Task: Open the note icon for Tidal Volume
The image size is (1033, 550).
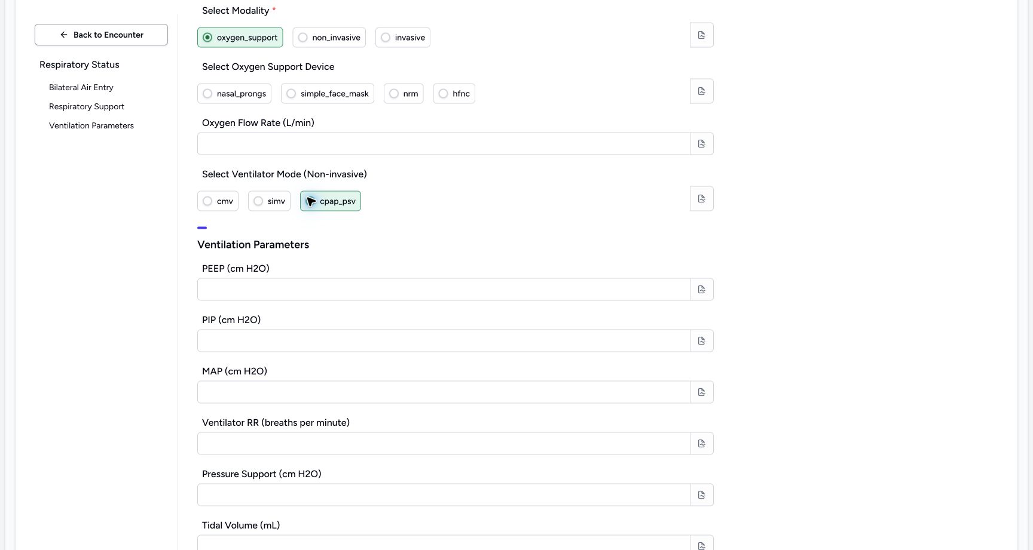Action: tap(702, 543)
